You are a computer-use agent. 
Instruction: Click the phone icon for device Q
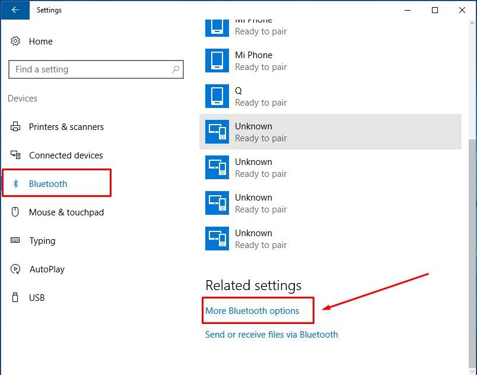(217, 96)
